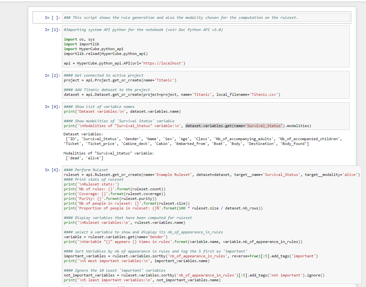This screenshot has width=366, height=287.
Task: Click the '#### Ignore the 10 least important' comment
Action: click(115, 270)
